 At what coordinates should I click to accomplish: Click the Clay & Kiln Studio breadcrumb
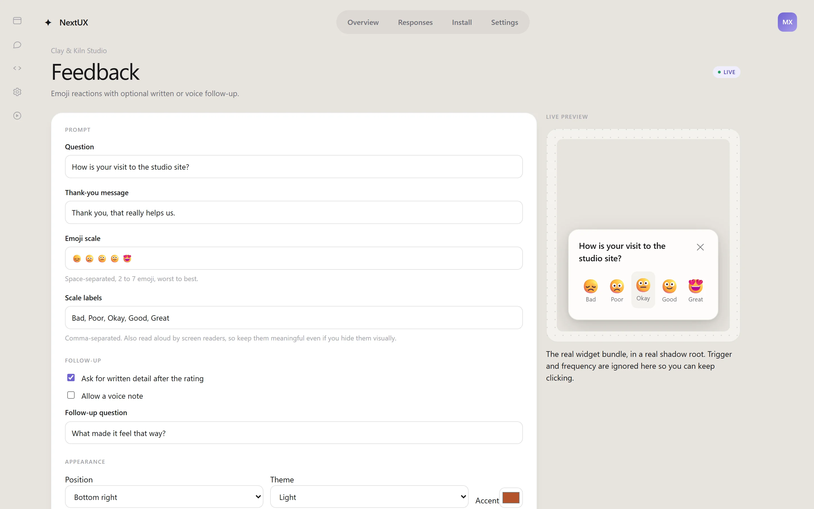tap(79, 51)
